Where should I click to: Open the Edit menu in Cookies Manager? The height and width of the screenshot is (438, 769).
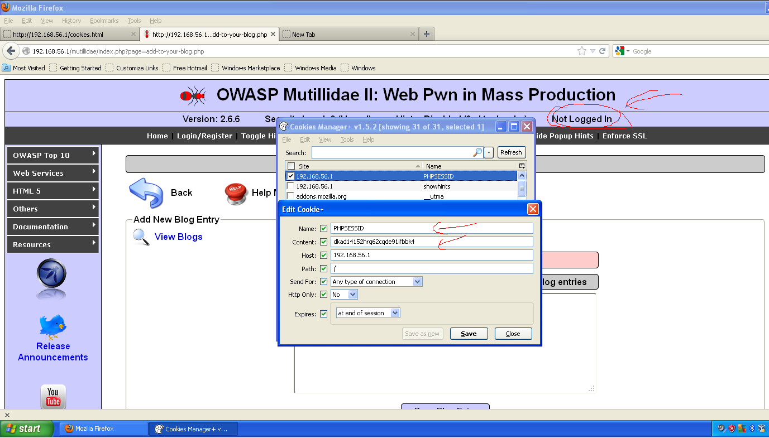point(305,139)
